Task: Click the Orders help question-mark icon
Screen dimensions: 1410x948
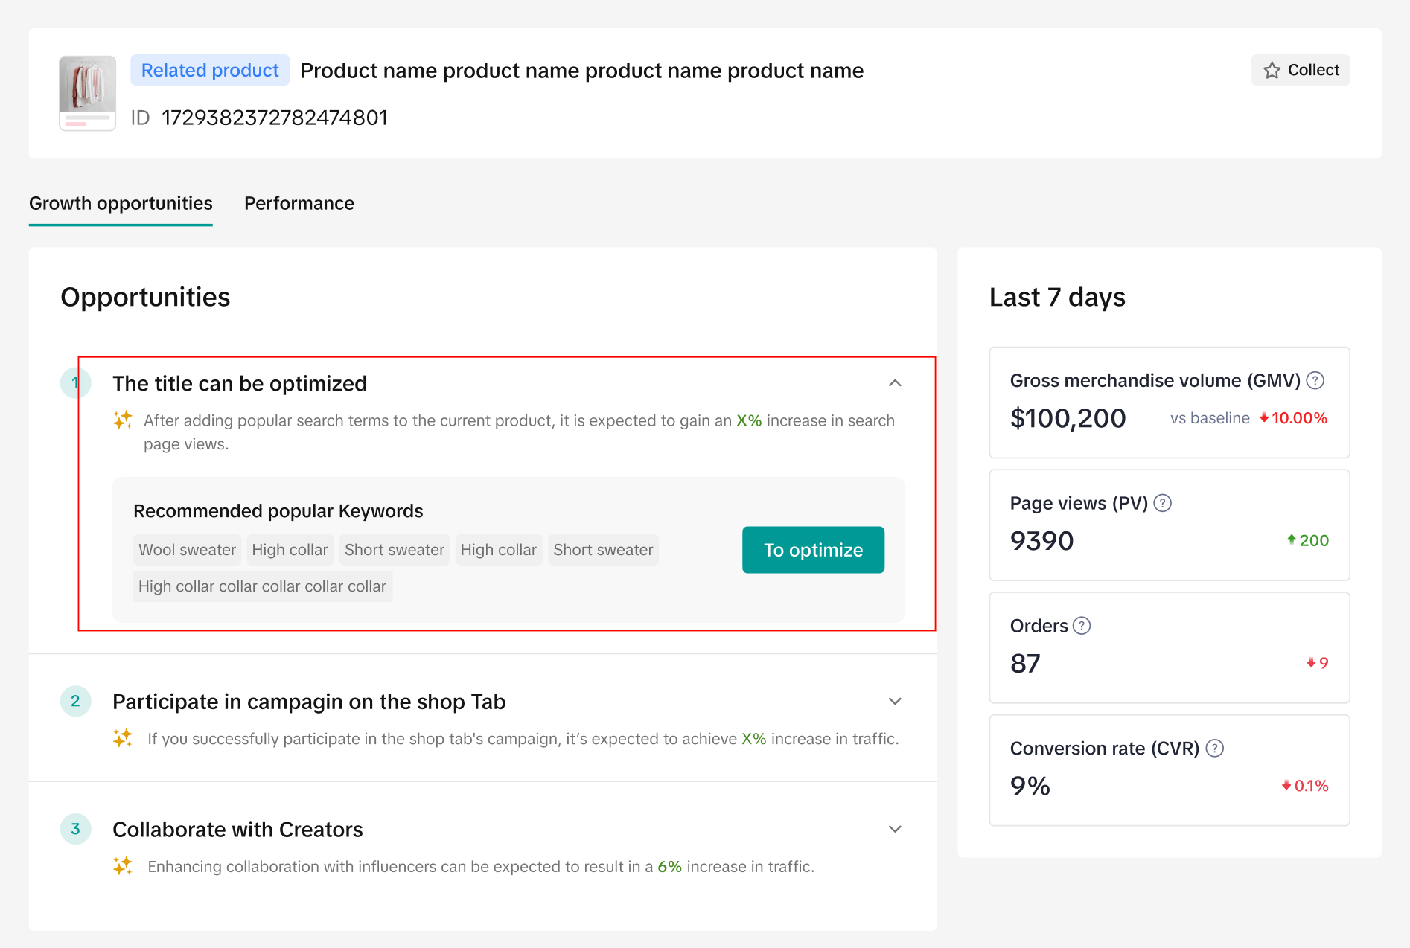Action: 1082,626
